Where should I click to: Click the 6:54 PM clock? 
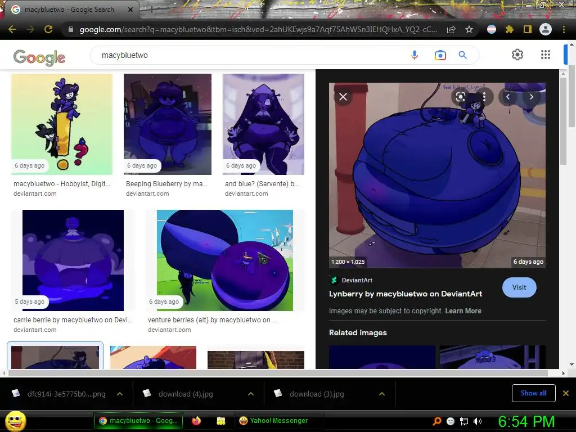(526, 421)
